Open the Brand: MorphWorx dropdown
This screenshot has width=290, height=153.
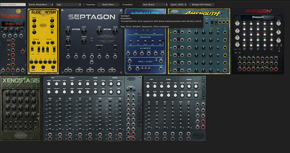[x=41, y=5]
